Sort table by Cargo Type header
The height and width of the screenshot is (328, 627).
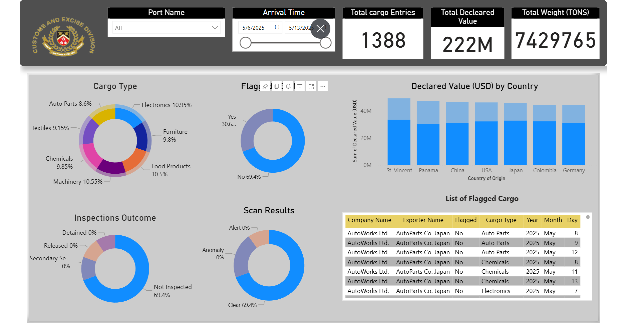tap(501, 220)
